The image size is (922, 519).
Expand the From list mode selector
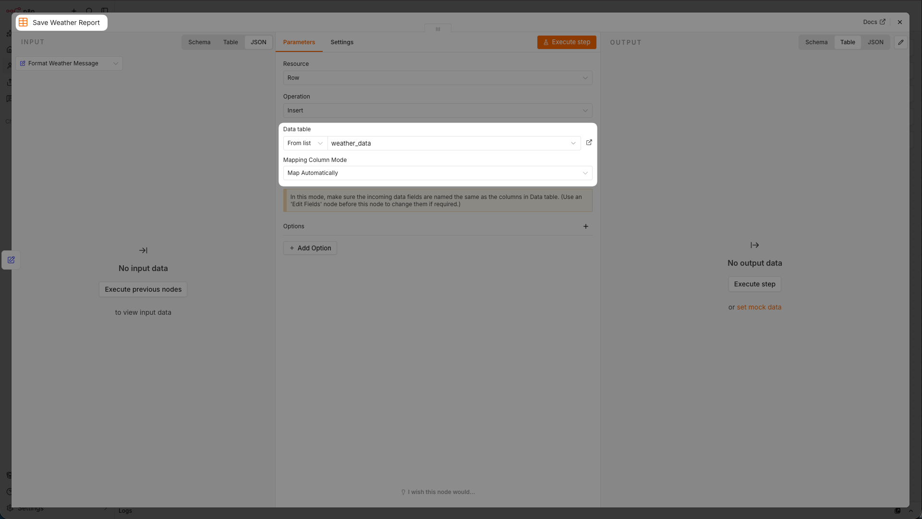pyautogui.click(x=305, y=143)
